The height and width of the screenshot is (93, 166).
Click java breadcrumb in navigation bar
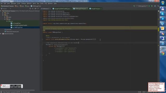pyautogui.click(x=27, y=6)
